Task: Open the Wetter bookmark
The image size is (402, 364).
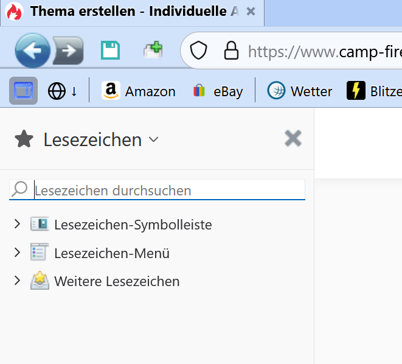Action: pyautogui.click(x=300, y=91)
